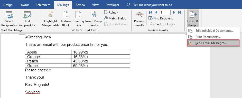Viewport: 242px width, 98px height.
Task: Click the Insert Merge Field icon
Action: pyautogui.click(x=94, y=15)
